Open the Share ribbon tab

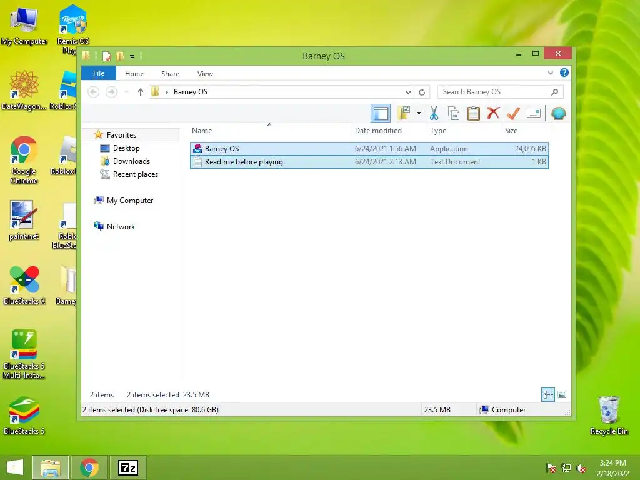point(170,74)
